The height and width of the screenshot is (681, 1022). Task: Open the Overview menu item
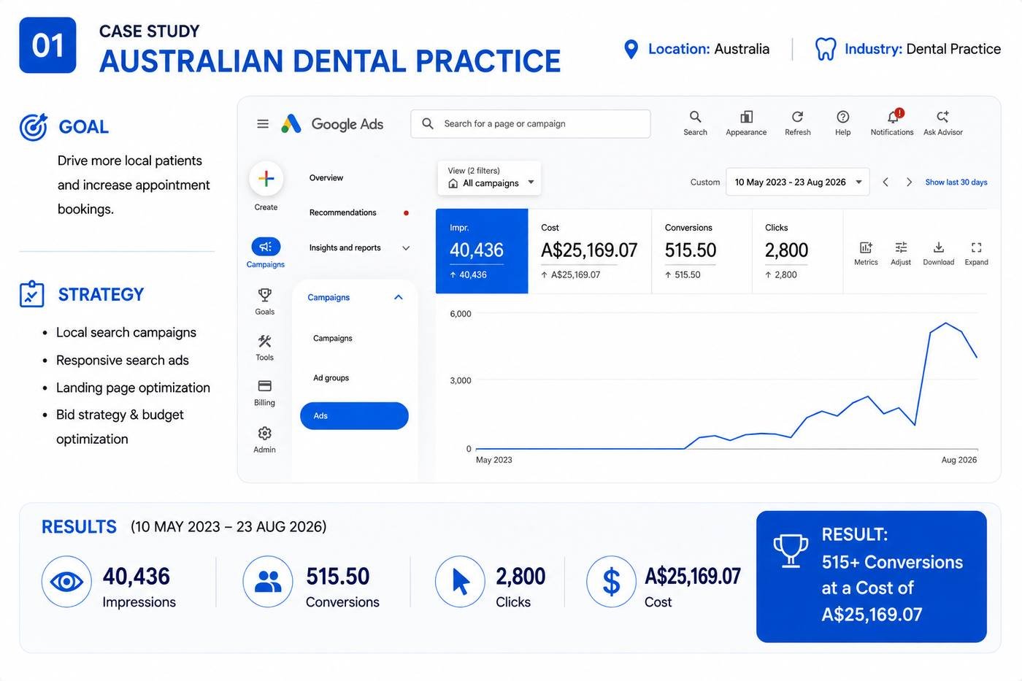point(326,178)
